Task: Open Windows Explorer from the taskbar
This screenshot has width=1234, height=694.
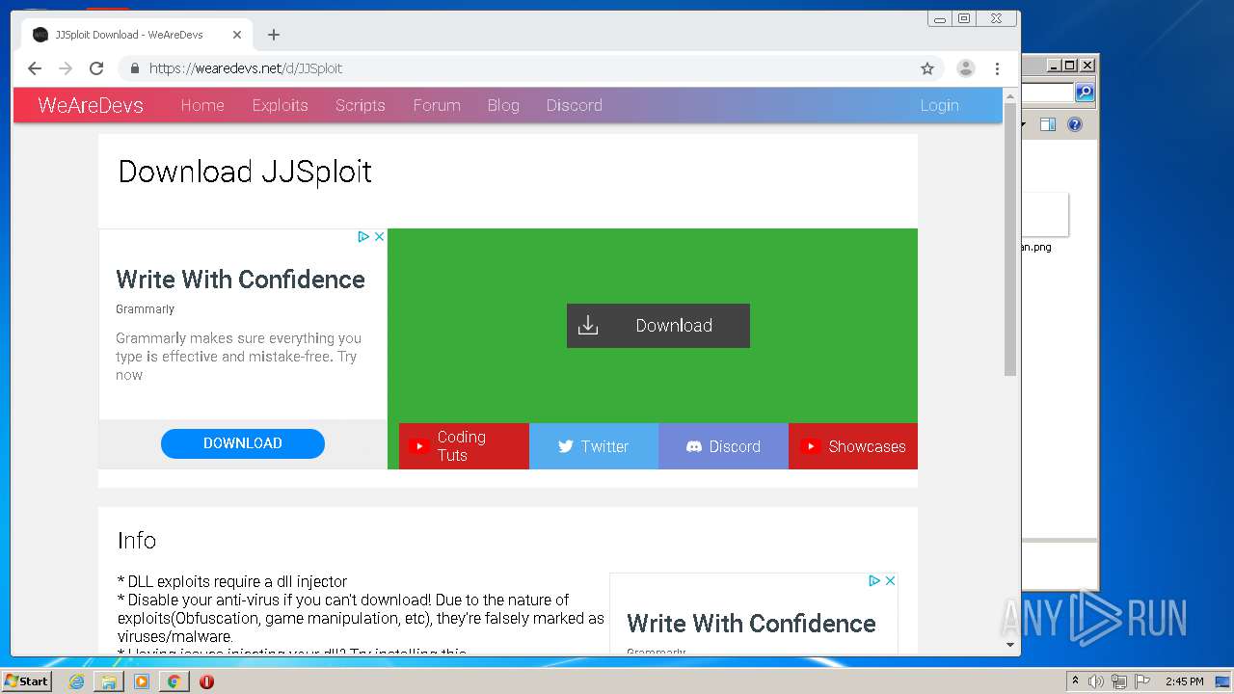Action: [x=109, y=681]
